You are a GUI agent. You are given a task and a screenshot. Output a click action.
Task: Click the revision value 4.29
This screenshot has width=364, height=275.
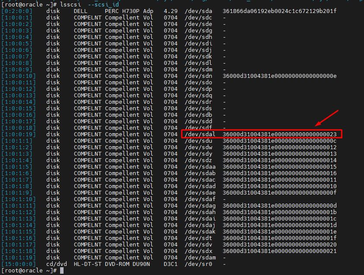click(171, 11)
